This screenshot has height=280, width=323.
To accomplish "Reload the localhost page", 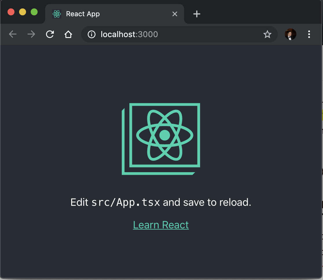I will click(50, 34).
